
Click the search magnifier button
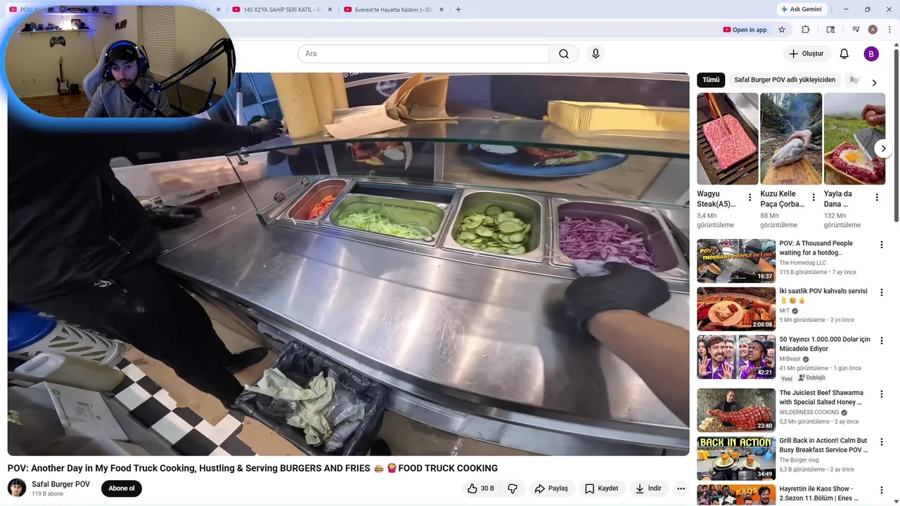tap(564, 54)
